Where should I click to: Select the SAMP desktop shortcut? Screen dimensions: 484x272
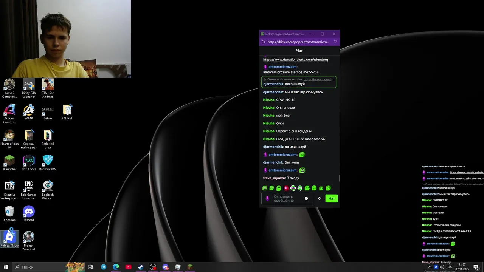click(x=29, y=112)
